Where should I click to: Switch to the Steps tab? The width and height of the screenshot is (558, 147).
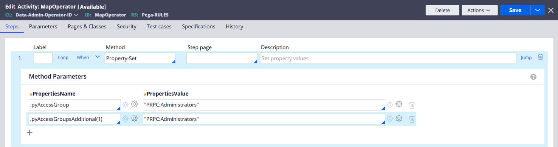12,26
